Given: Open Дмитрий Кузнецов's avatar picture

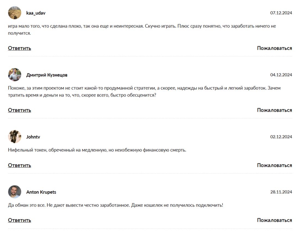Looking at the screenshot, I should pyautogui.click(x=14, y=75).
